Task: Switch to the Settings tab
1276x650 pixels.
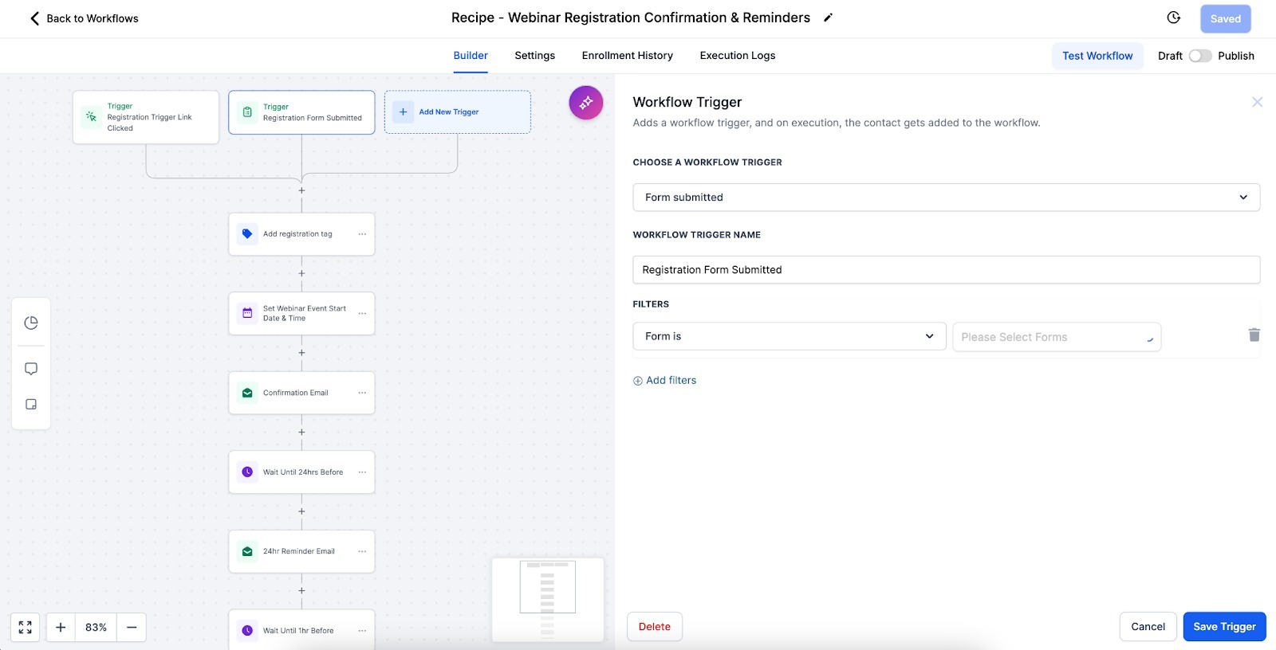Action: coord(534,56)
